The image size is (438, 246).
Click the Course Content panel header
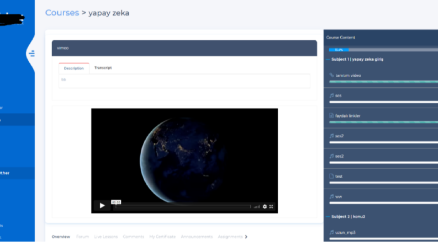381,38
